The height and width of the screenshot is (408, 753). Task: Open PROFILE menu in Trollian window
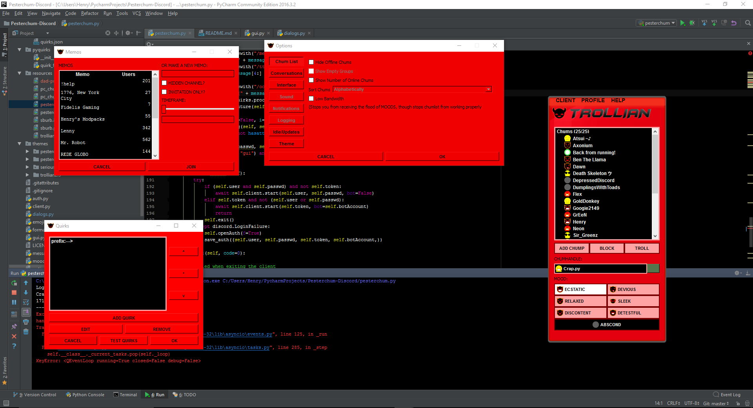pyautogui.click(x=593, y=100)
